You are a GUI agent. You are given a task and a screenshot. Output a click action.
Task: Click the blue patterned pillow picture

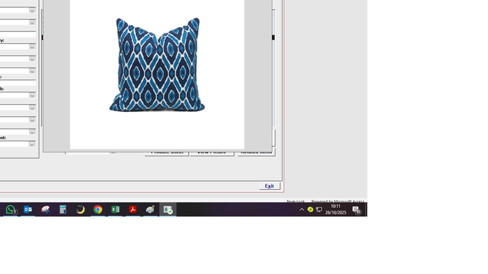[157, 65]
